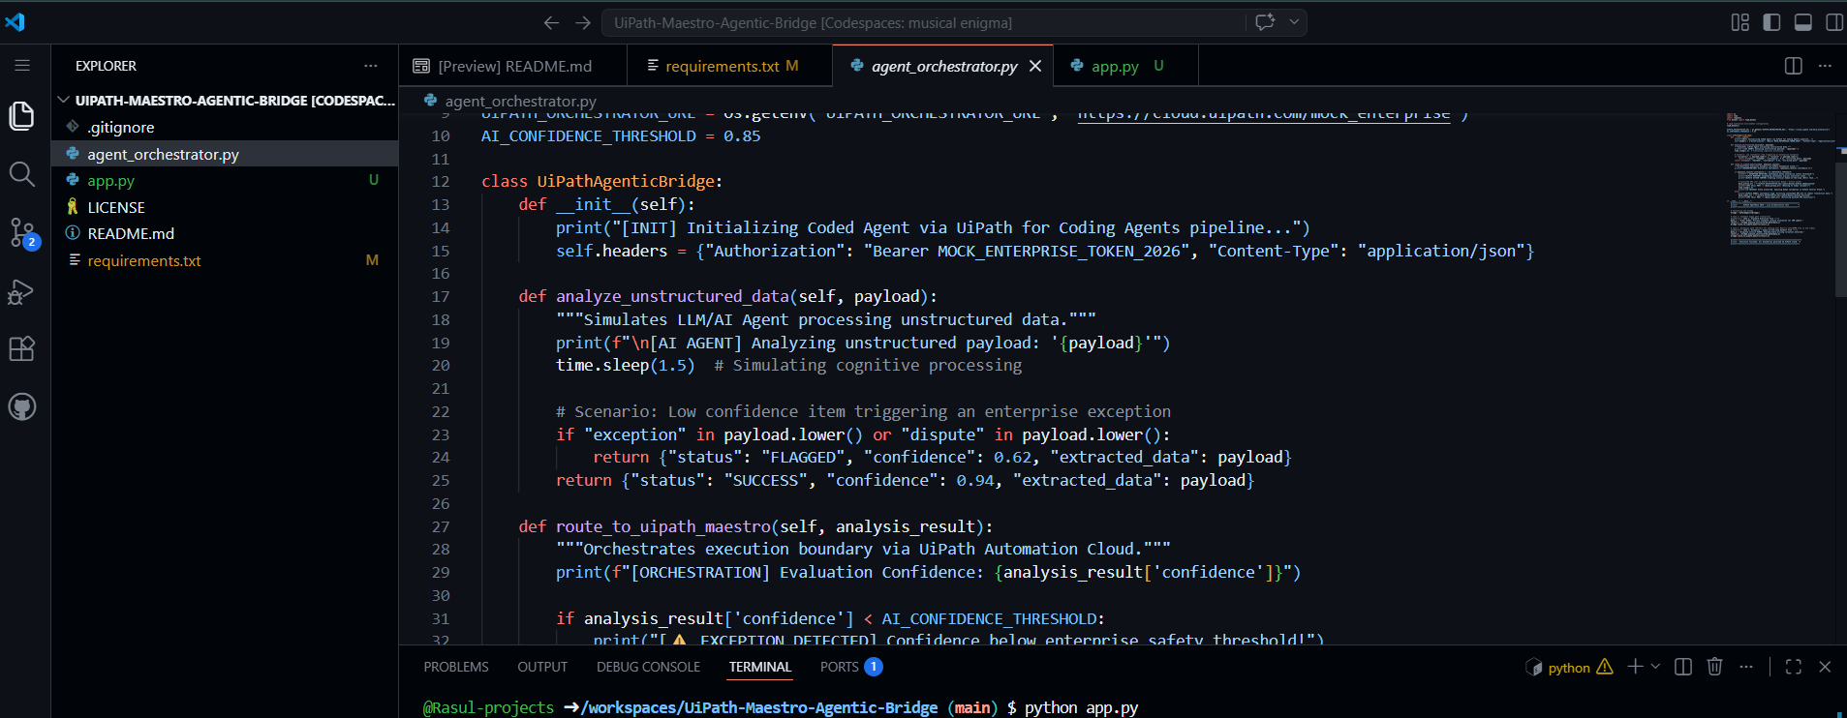
Task: Open Source Control view with 2 changes
Action: click(21, 232)
